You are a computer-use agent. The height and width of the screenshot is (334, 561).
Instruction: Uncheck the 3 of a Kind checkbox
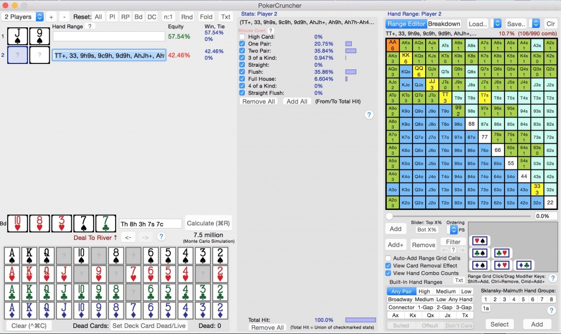pos(242,58)
